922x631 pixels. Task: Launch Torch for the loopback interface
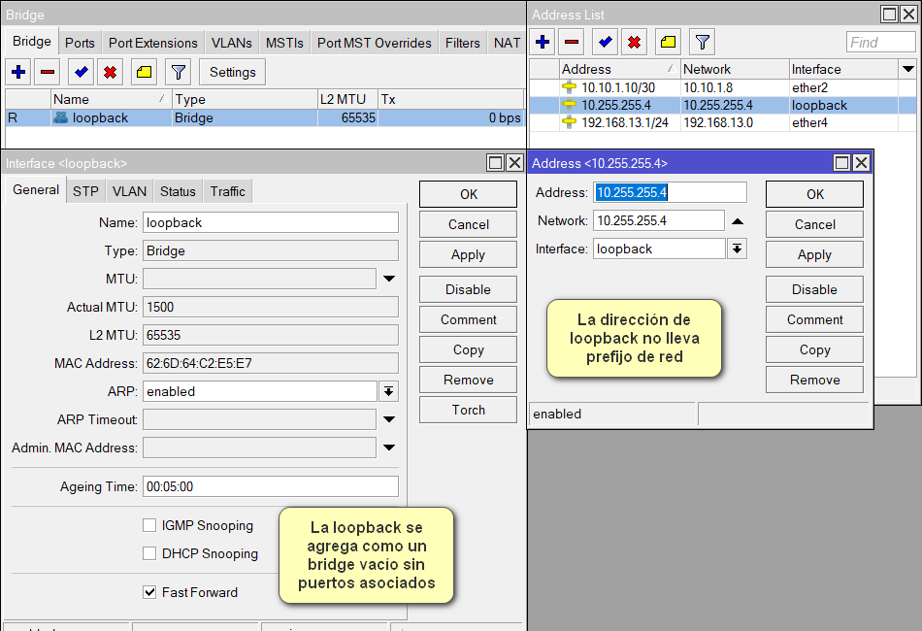coord(468,409)
